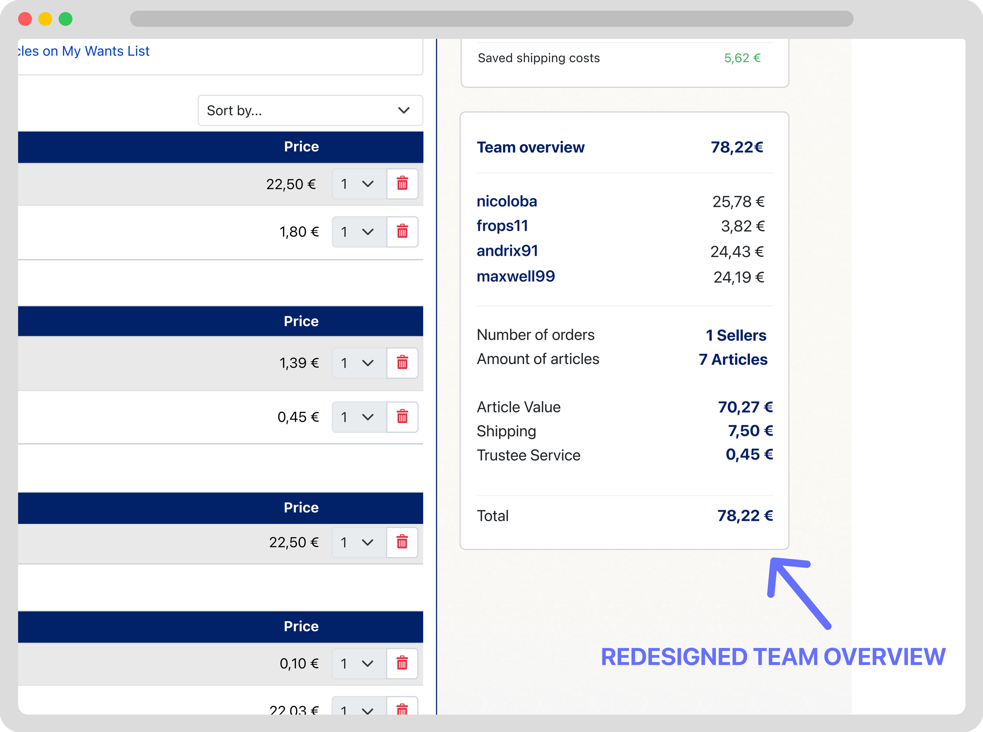Expand quantity selector for 0,45 € article
983x732 pixels.
tap(359, 417)
